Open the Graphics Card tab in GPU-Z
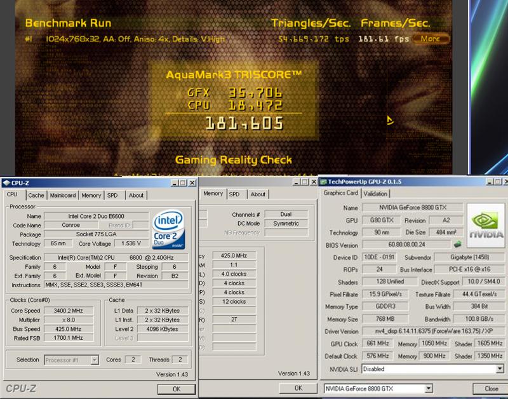Image resolution: width=508 pixels, height=399 pixels. pyautogui.click(x=341, y=193)
